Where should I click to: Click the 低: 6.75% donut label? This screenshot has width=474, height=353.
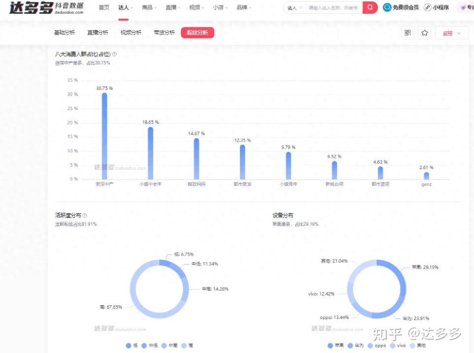click(x=184, y=254)
